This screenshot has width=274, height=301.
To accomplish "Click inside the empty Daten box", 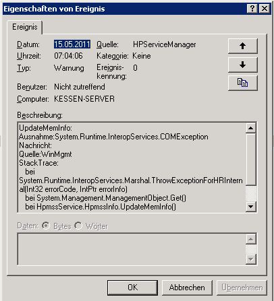I will pos(132,249).
